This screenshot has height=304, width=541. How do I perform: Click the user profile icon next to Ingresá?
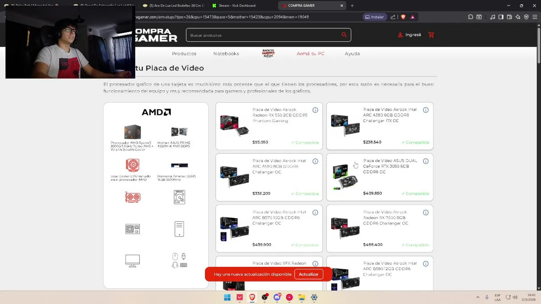pyautogui.click(x=400, y=35)
